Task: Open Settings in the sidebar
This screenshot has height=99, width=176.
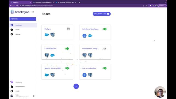Action: [x=23, y=34]
